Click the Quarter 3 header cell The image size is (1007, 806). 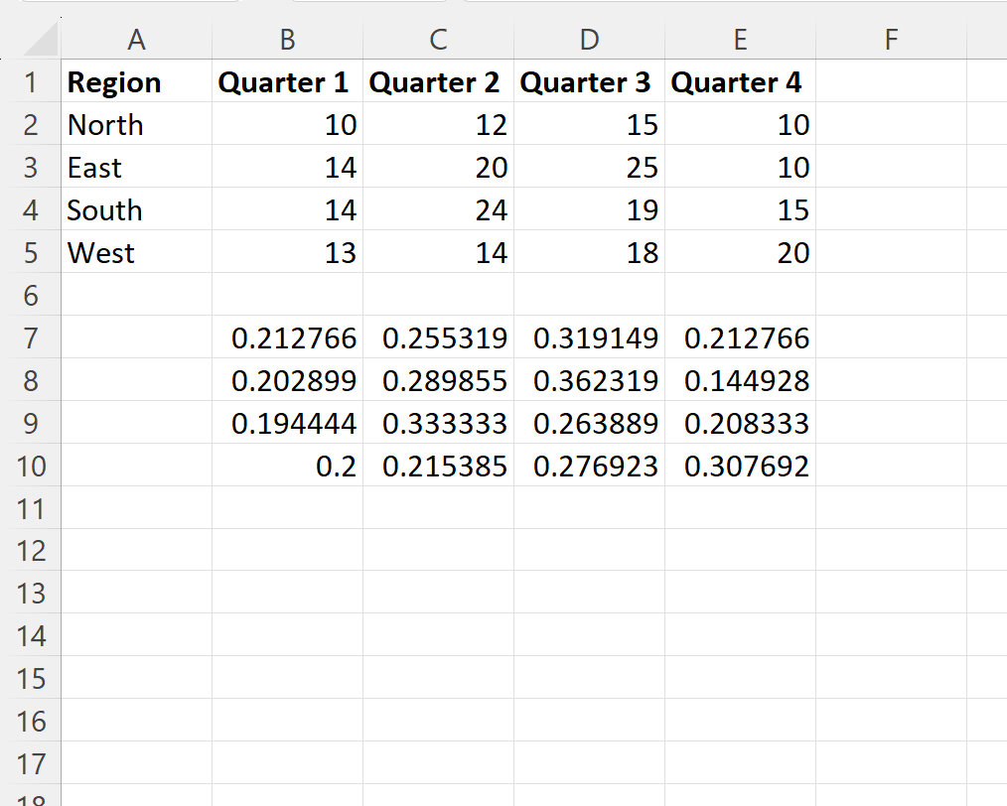587,82
